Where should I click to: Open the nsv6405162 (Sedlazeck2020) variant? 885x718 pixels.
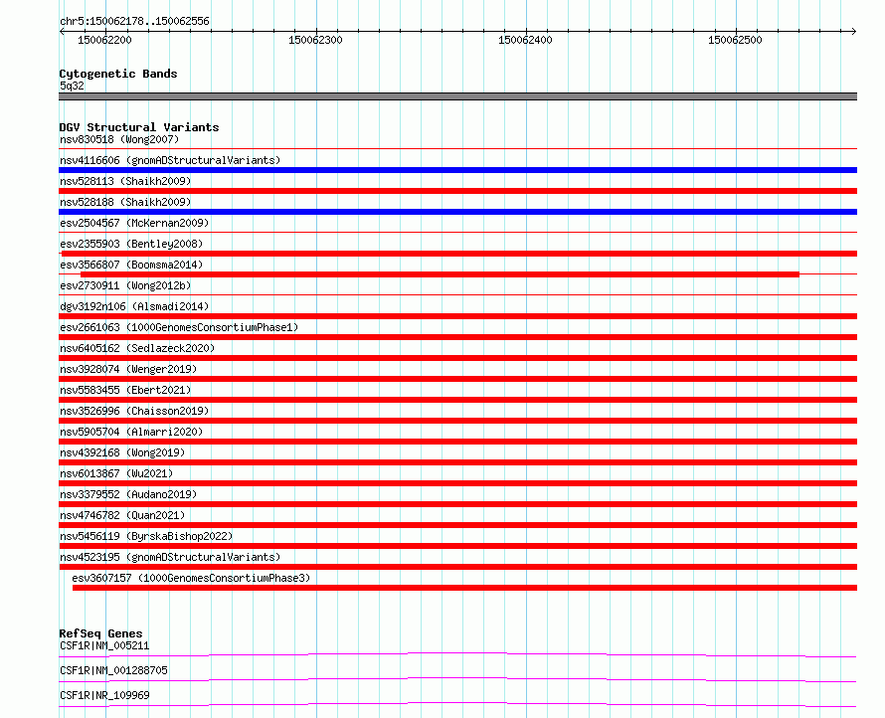pyautogui.click(x=137, y=348)
